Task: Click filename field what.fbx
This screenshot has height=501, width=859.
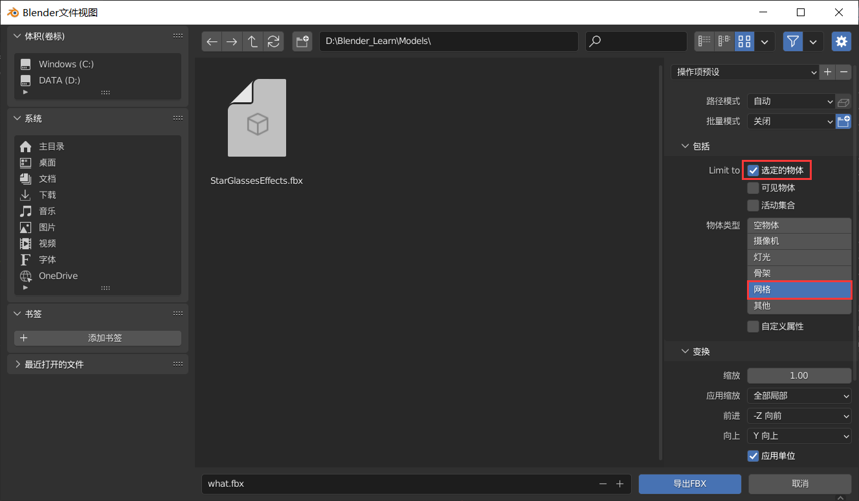Action: click(416, 484)
